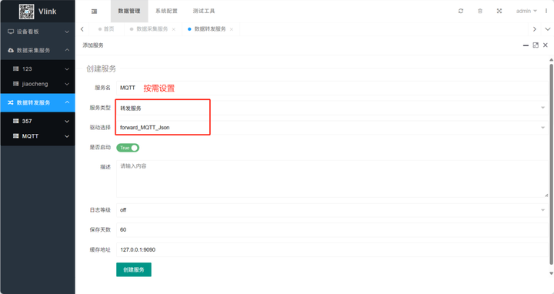Open the admin user menu
The height and width of the screenshot is (294, 554).
coord(526,11)
